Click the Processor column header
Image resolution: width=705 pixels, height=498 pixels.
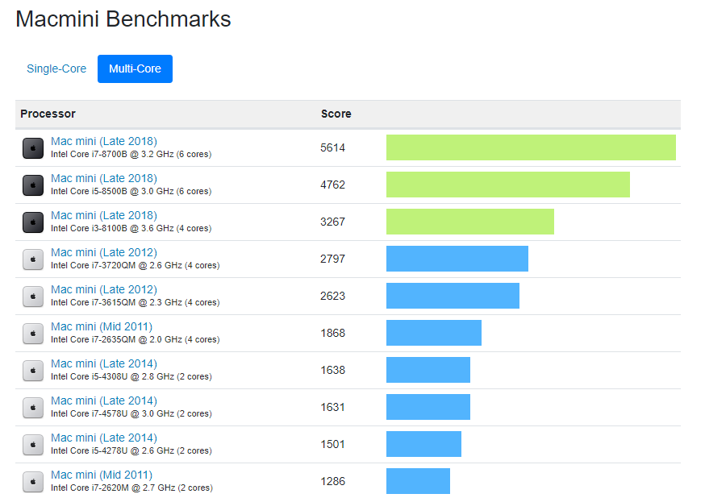[x=48, y=114]
